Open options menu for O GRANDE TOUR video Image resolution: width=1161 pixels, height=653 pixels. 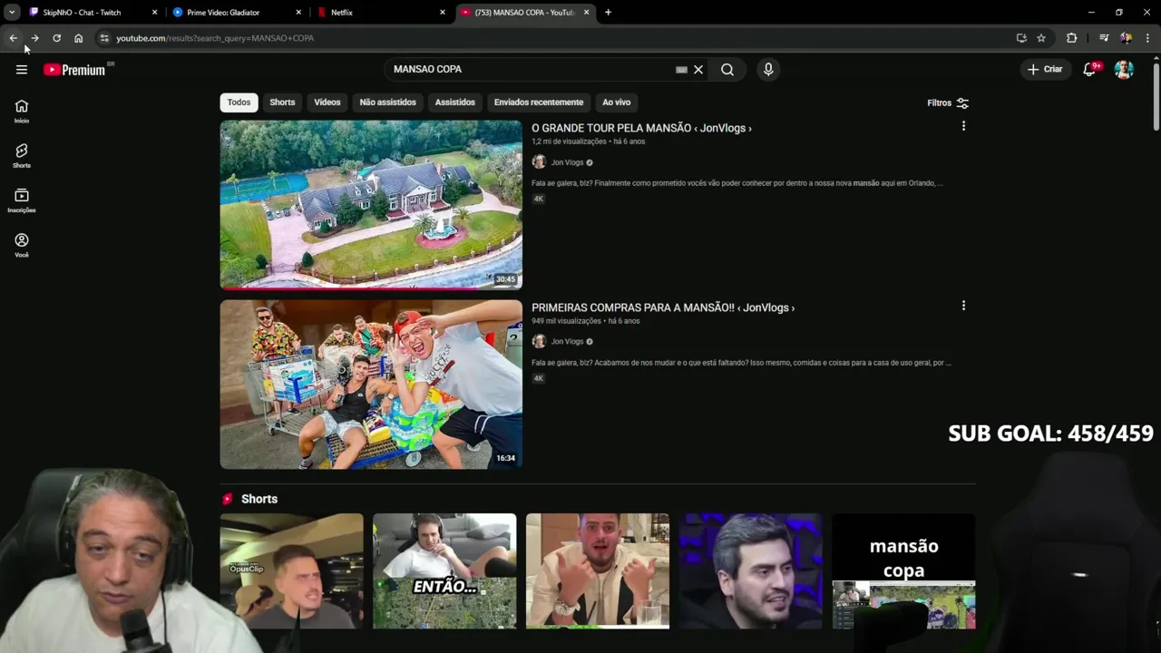tap(963, 126)
